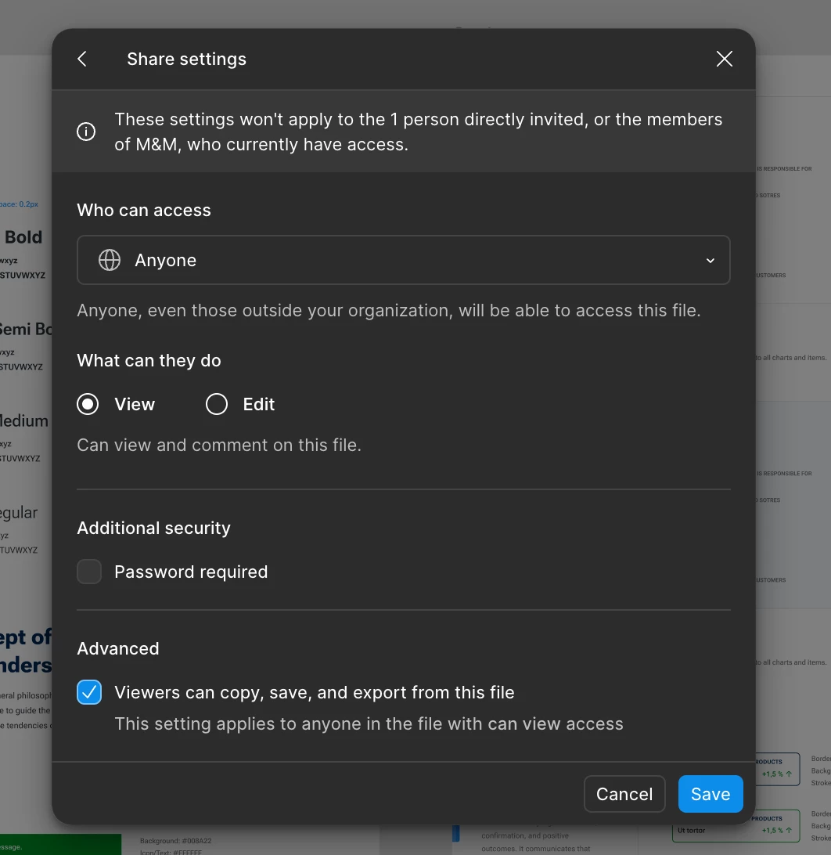Click the globe icon next to Anyone

tap(110, 260)
